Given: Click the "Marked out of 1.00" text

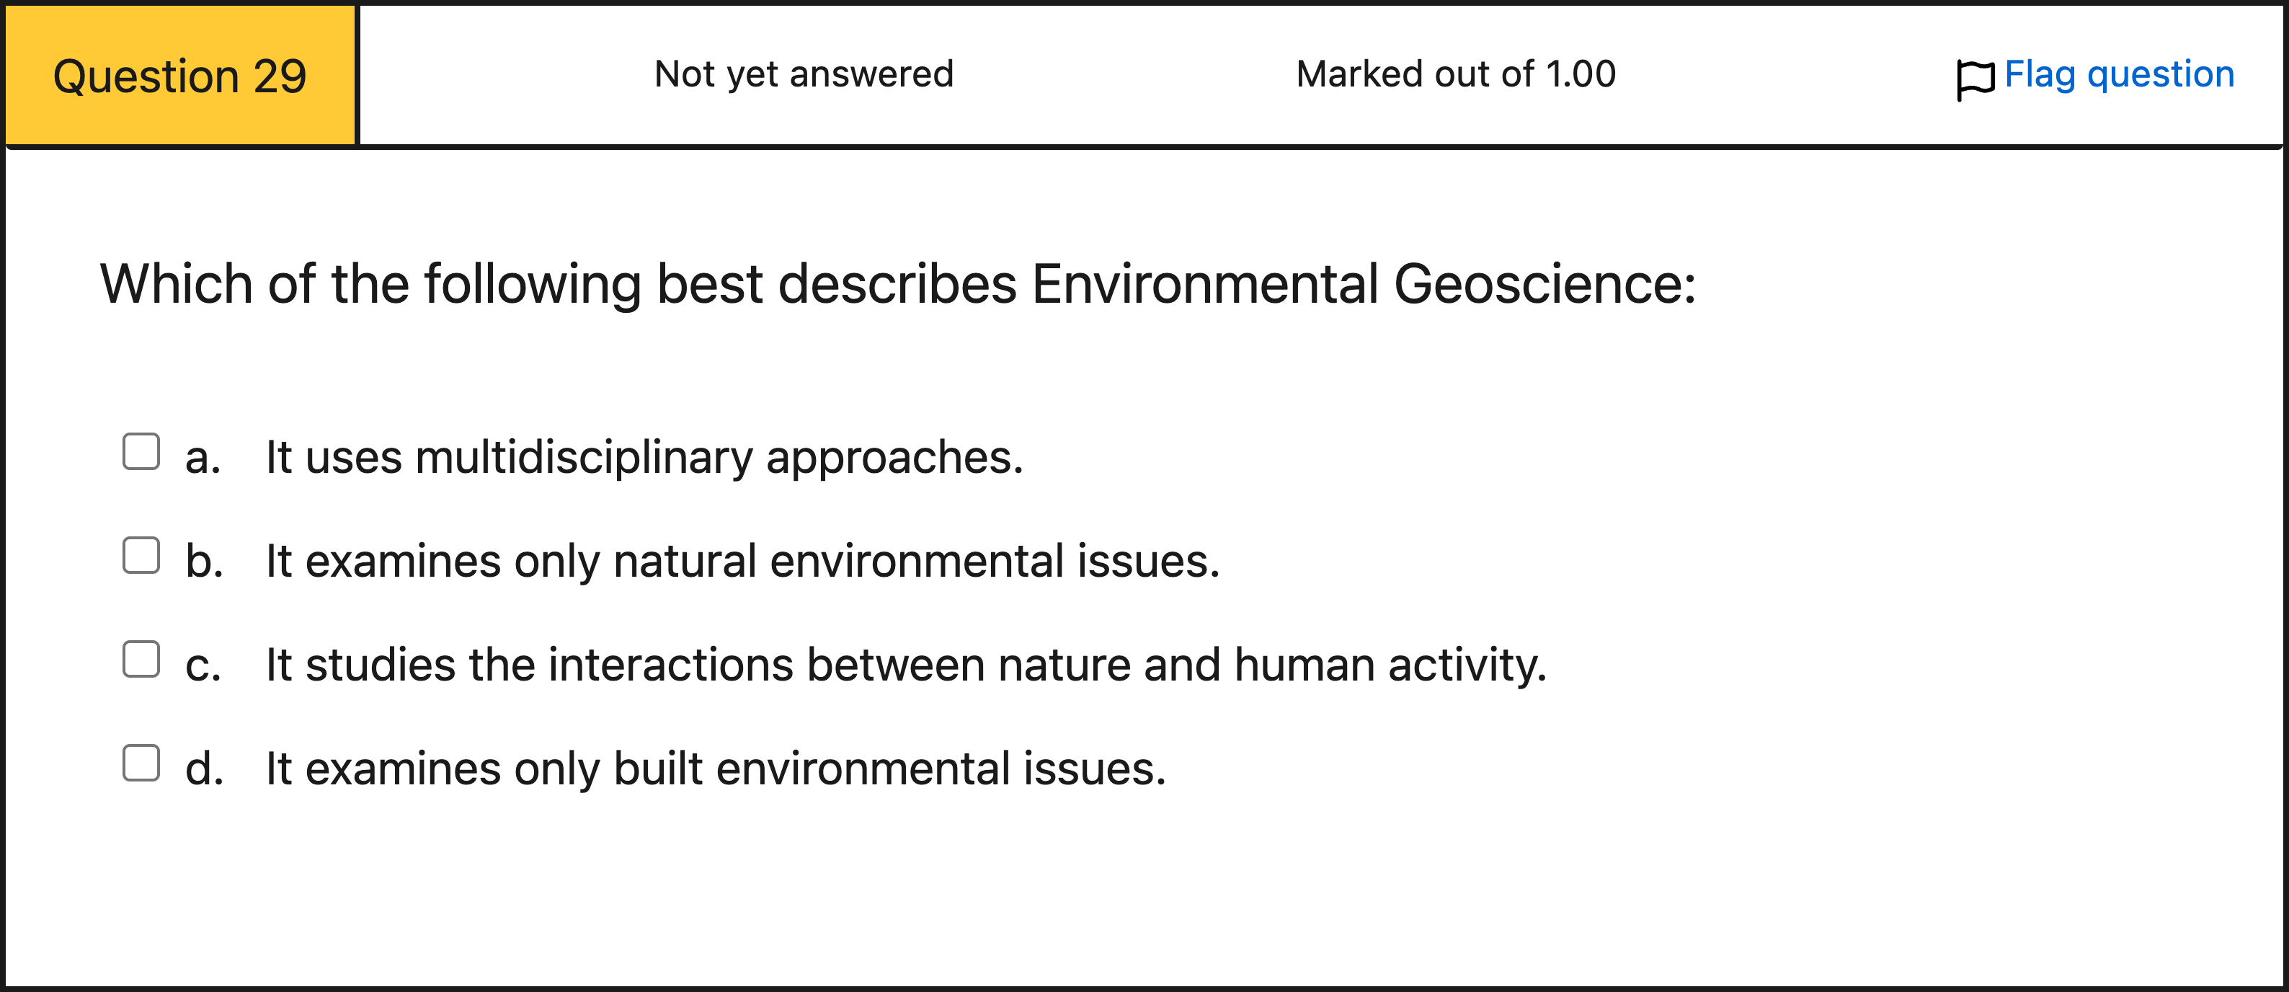Looking at the screenshot, I should point(1456,74).
